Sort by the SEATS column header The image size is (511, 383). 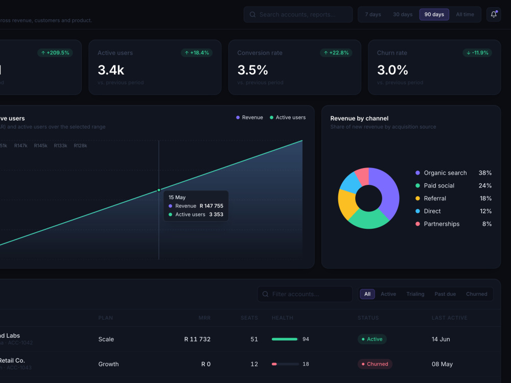249,318
